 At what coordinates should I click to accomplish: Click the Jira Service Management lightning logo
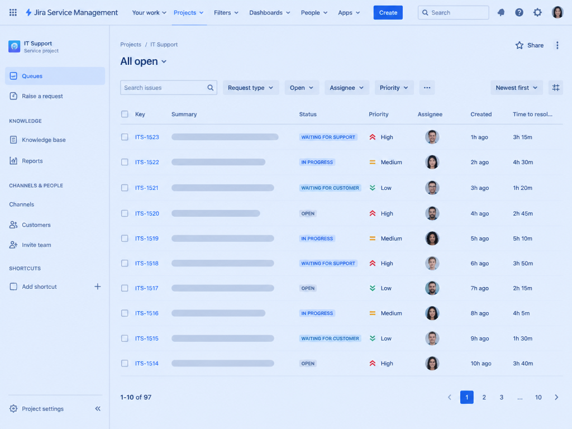tap(28, 12)
